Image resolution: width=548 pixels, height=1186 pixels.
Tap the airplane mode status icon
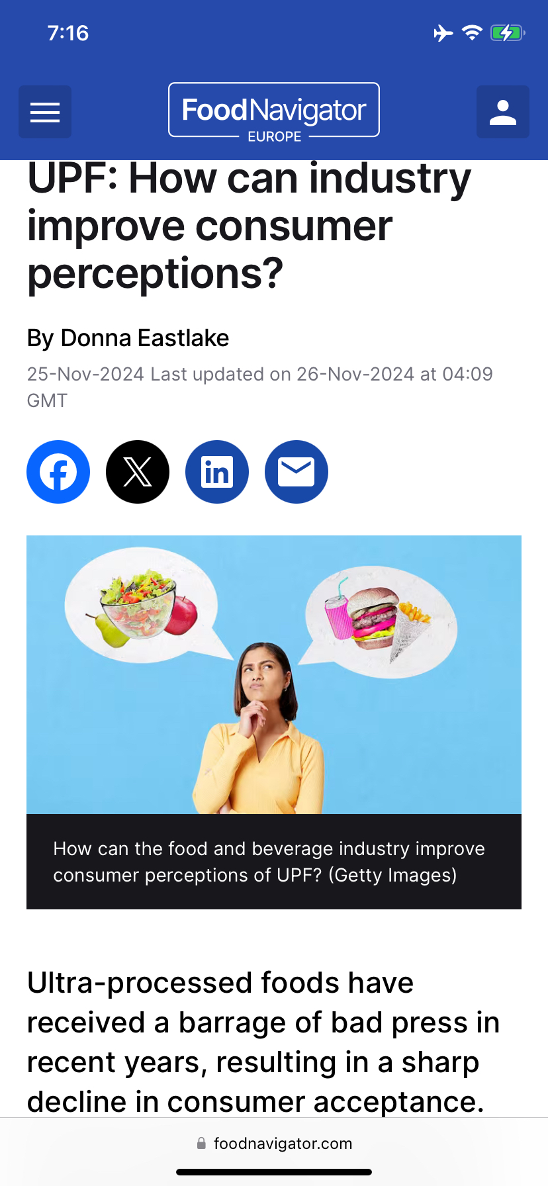pyautogui.click(x=443, y=32)
